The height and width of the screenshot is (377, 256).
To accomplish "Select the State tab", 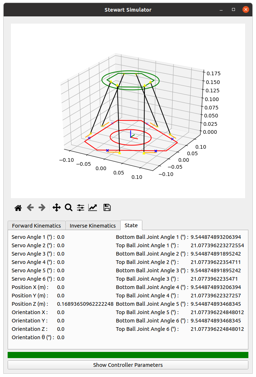I will pyautogui.click(x=131, y=225).
